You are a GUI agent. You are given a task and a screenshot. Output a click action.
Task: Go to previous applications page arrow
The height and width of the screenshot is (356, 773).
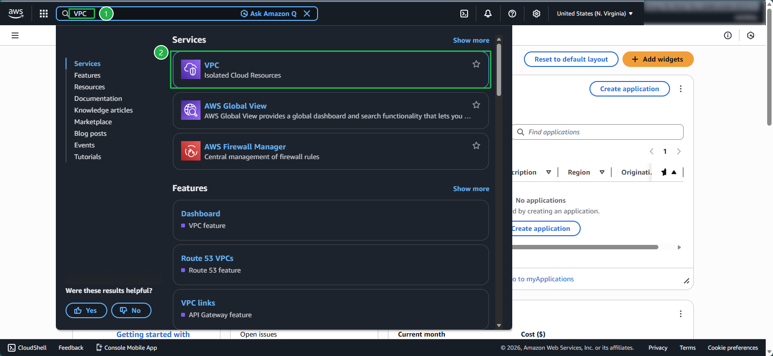(x=652, y=151)
